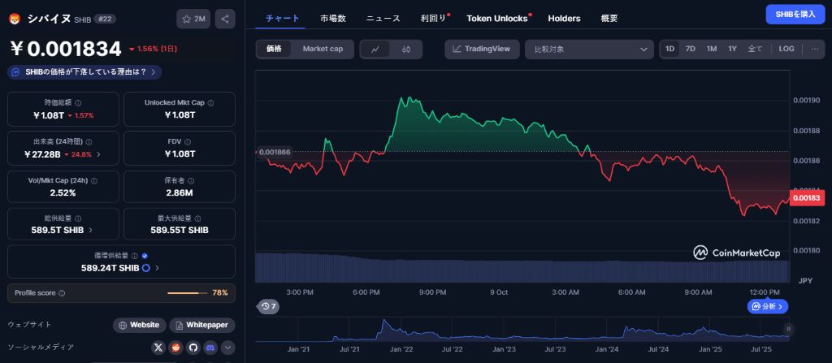
Task: Click SHIBの価格が下落している理由は？ prompt
Action: coord(84,72)
